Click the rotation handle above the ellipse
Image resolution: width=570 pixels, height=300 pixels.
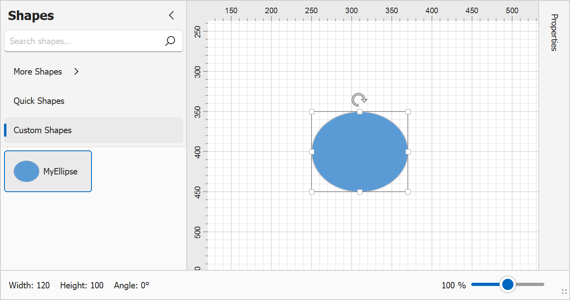point(359,99)
